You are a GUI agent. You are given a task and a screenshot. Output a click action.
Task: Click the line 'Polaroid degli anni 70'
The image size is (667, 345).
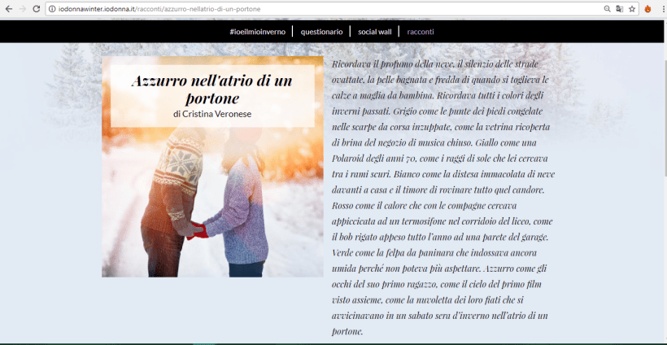[439, 159]
